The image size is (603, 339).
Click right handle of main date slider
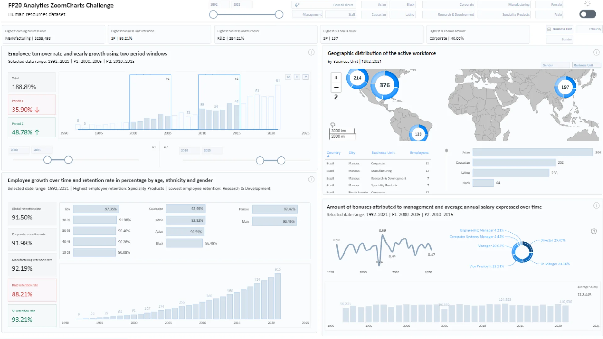[x=279, y=14]
